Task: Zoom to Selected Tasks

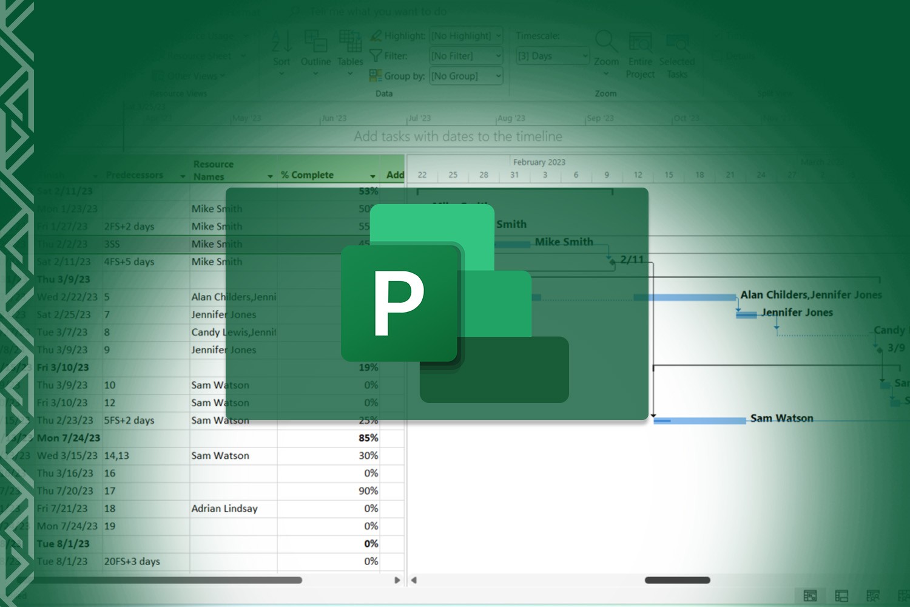Action: [x=677, y=55]
